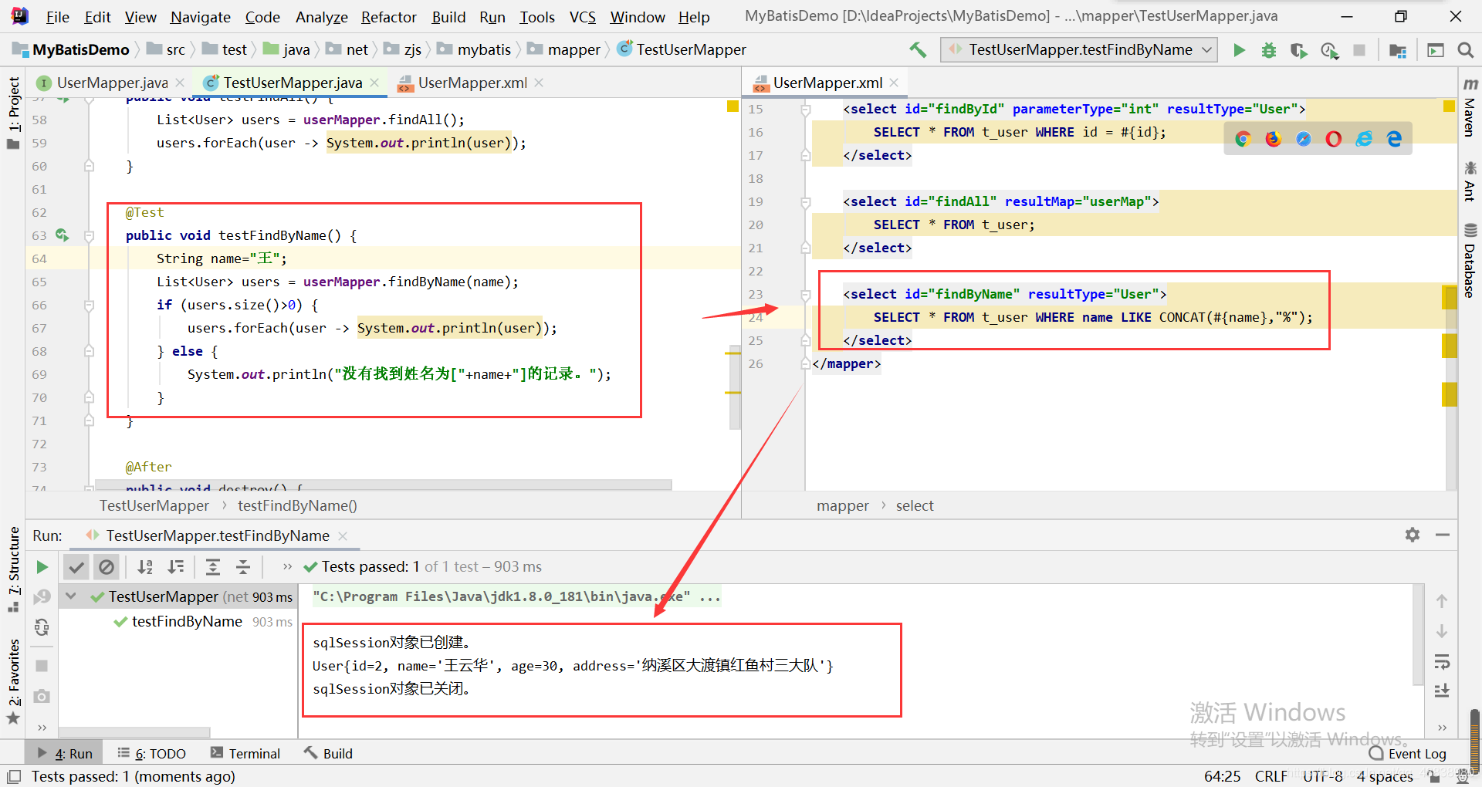
Task: Click the Build project hammer icon
Action: pos(918,50)
